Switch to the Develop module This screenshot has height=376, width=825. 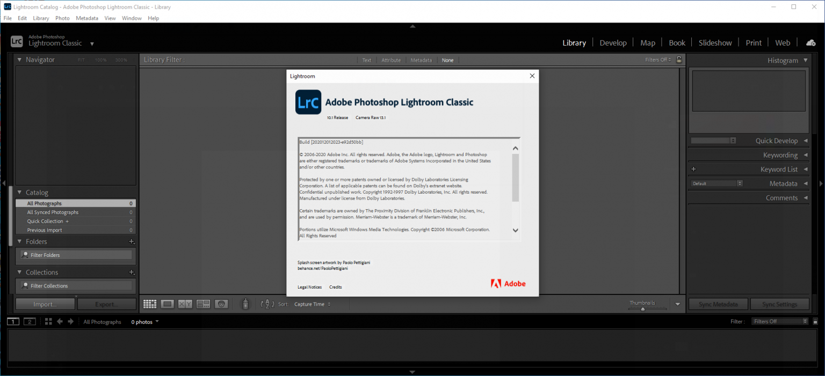[613, 43]
